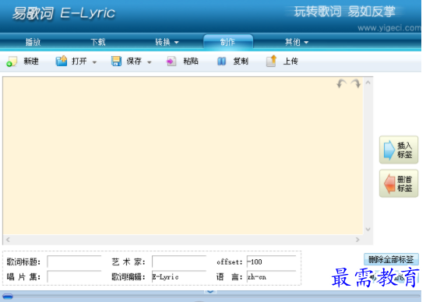426x302 pixels.
Task: Click the Save (保存) floppy disk icon
Action: click(x=116, y=61)
